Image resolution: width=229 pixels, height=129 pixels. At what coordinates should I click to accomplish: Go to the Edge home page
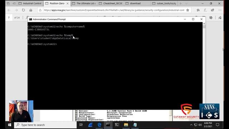(31, 10)
